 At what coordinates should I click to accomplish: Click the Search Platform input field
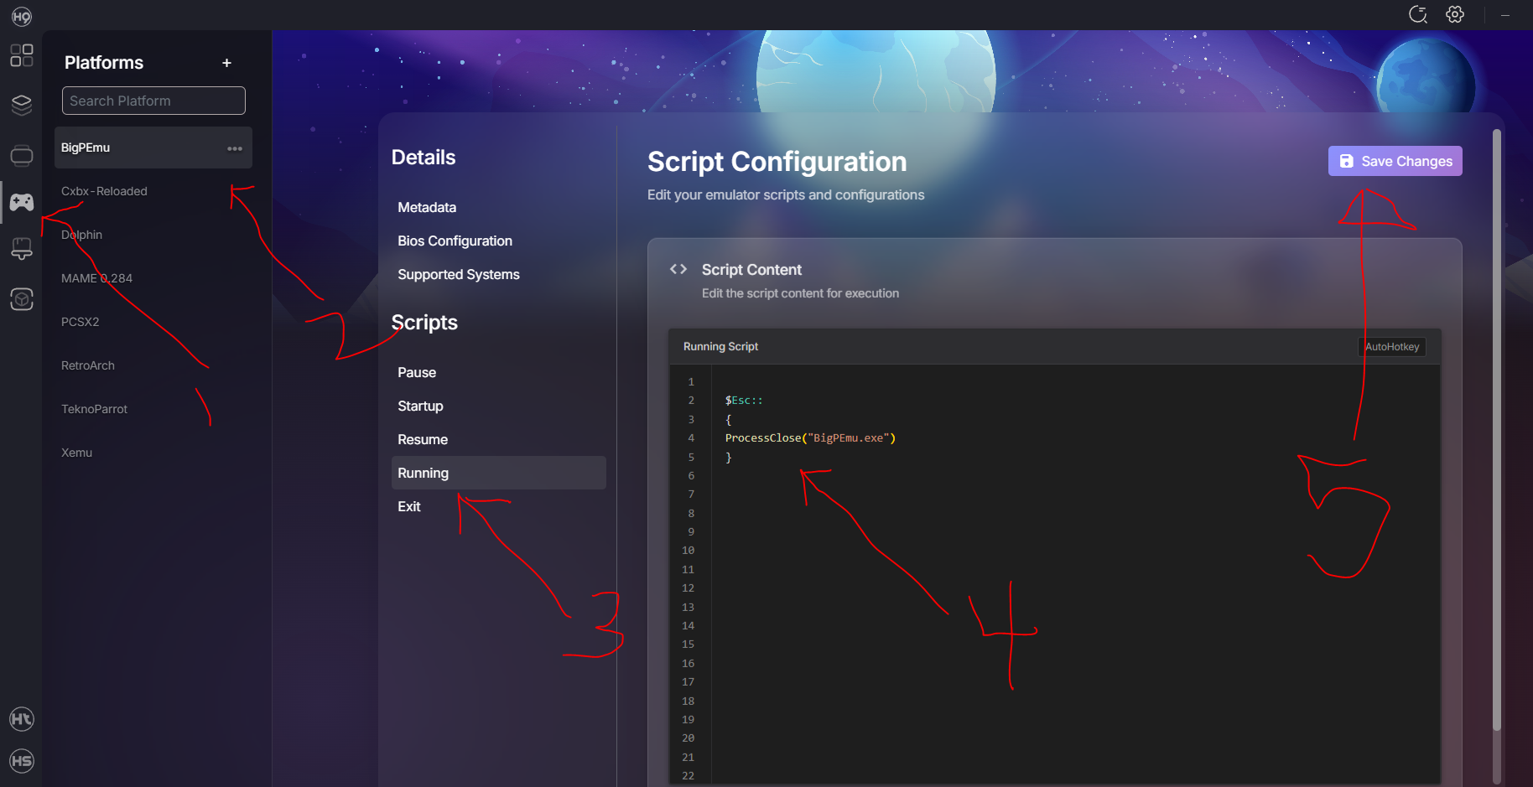(153, 101)
